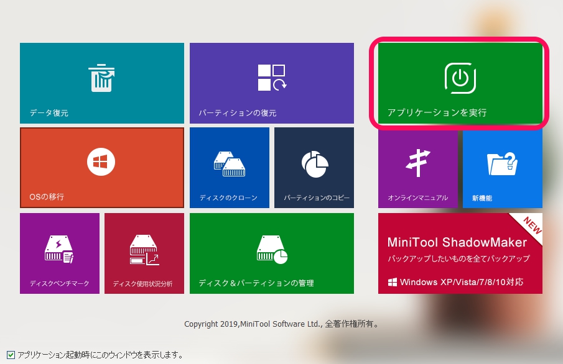Open the データ復元 trash can icon

(x=101, y=78)
